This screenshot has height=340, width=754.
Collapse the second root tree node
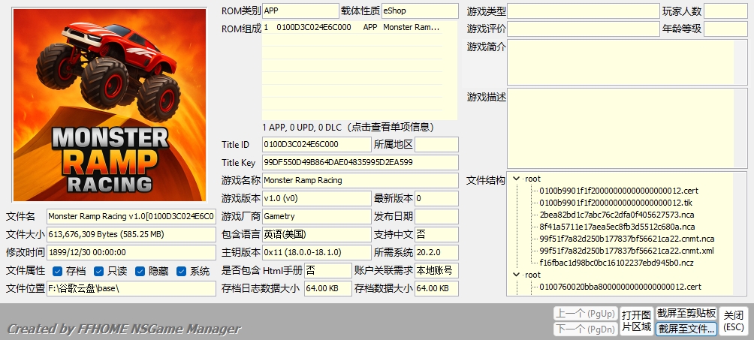tap(517, 275)
